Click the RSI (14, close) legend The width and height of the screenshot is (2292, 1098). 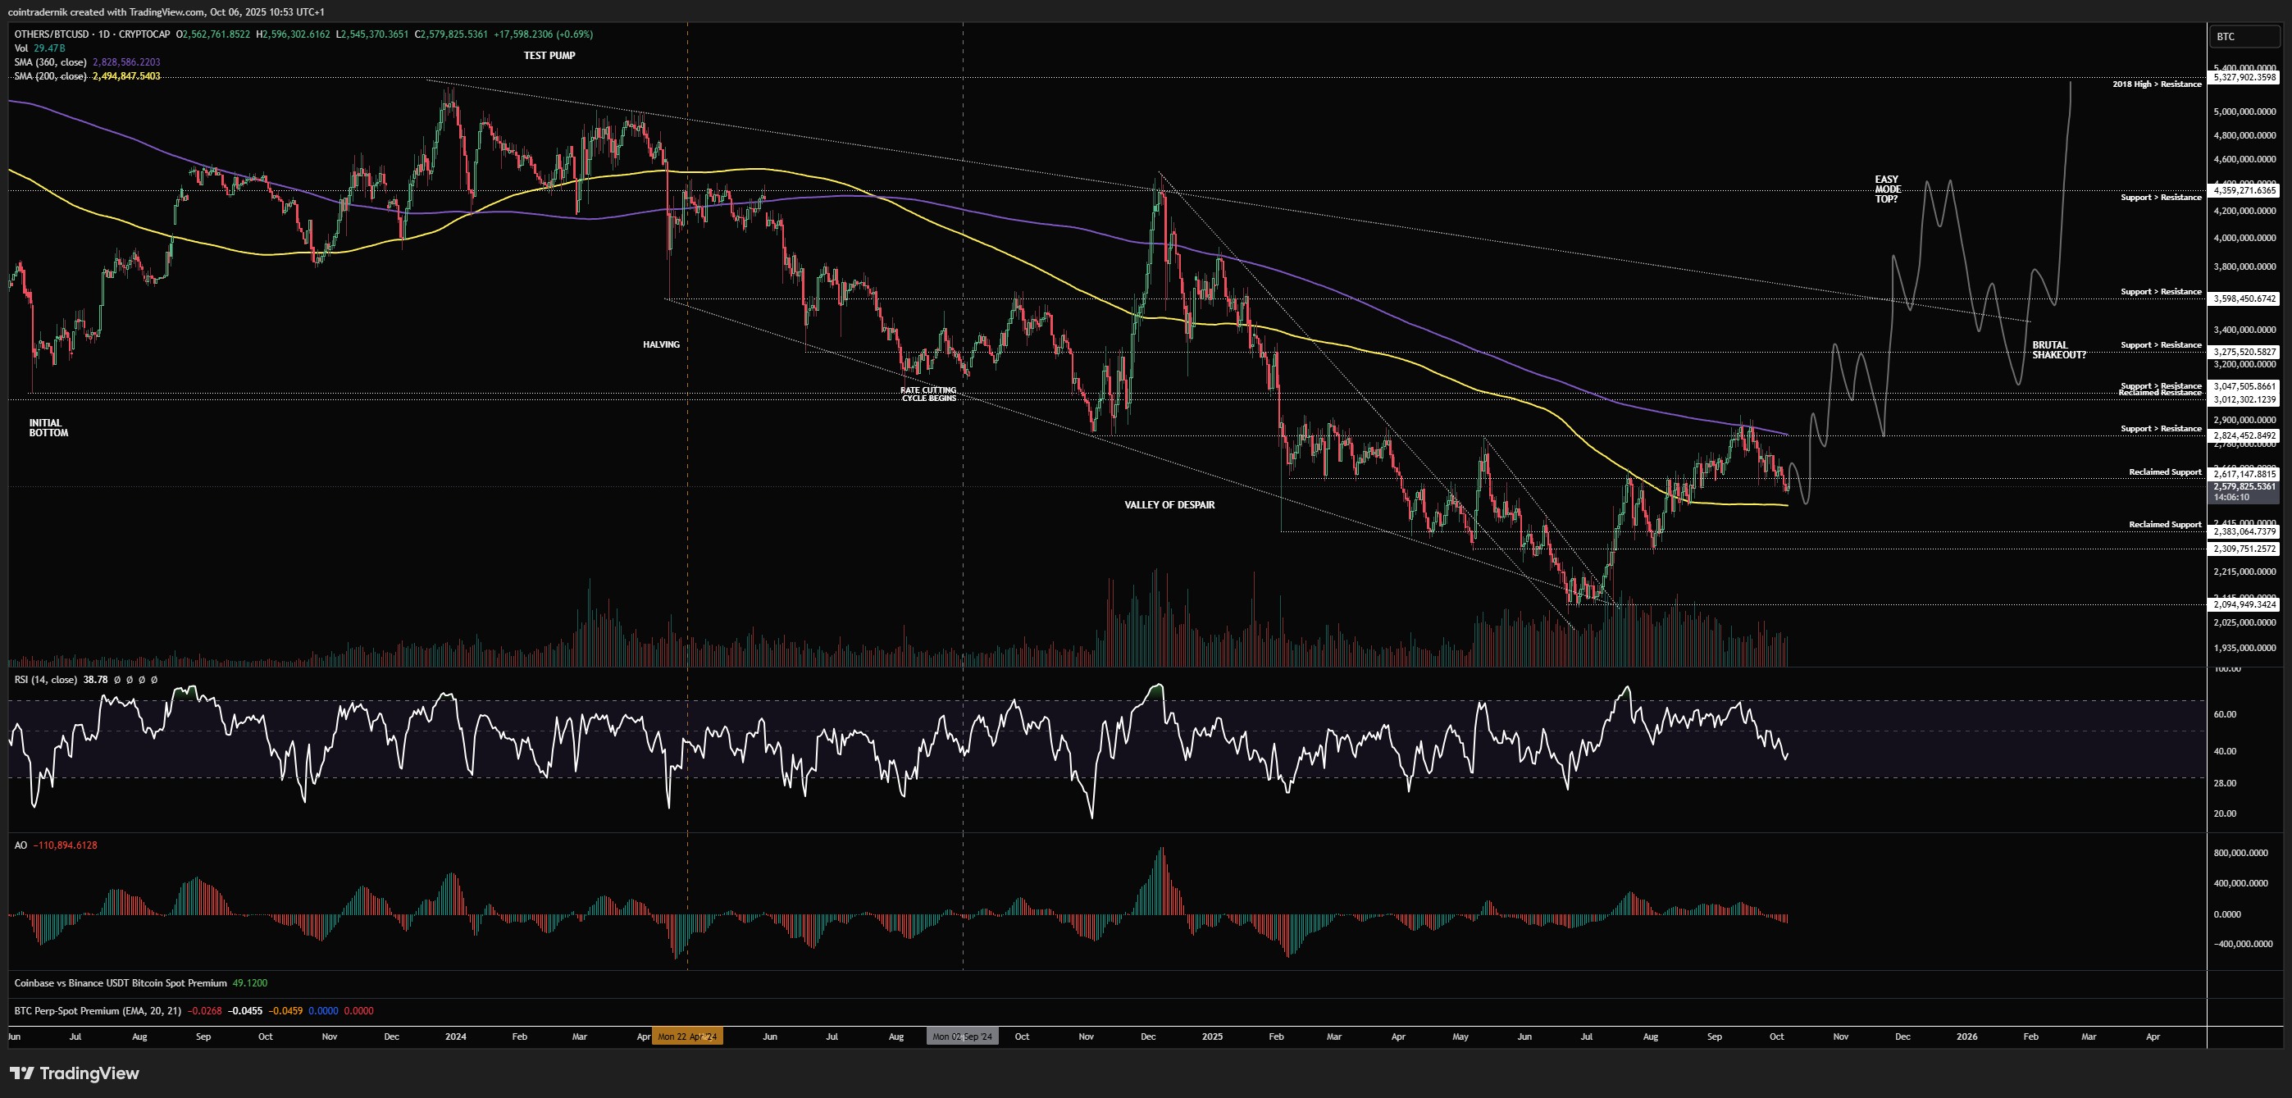tap(46, 680)
